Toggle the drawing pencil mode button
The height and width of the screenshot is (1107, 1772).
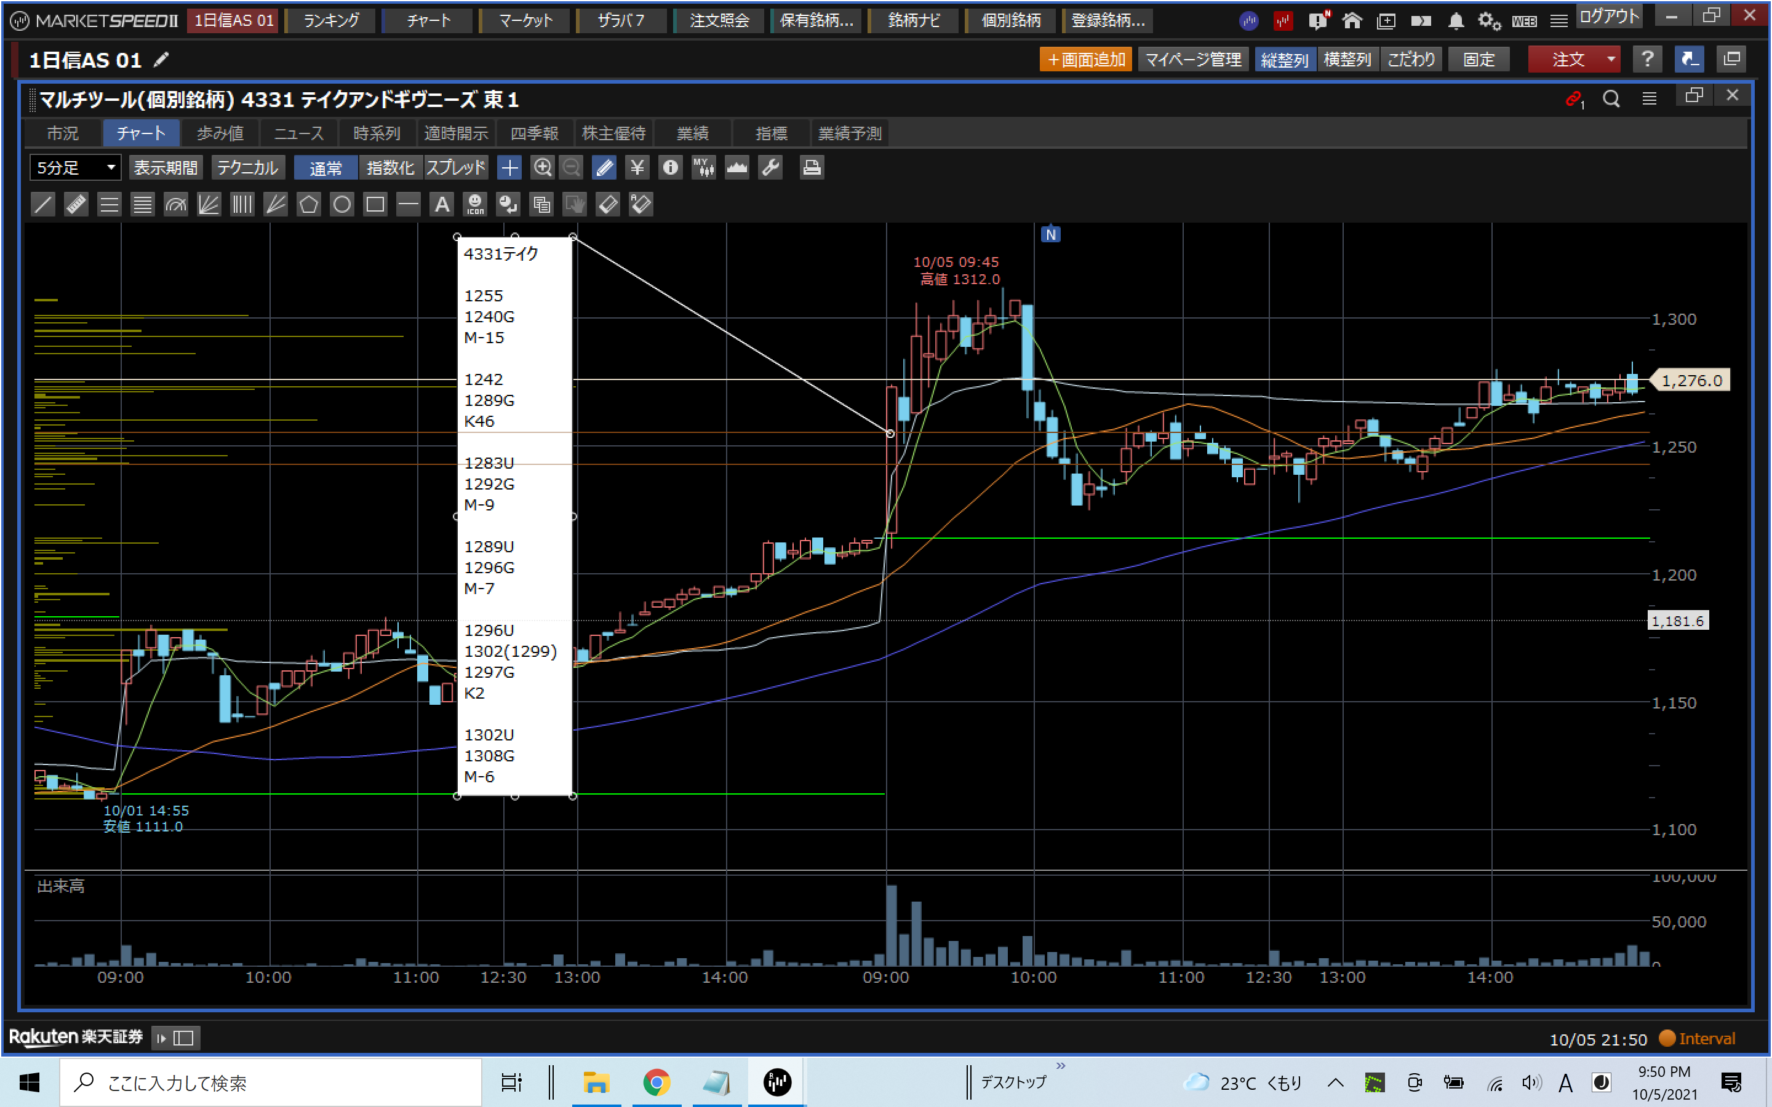(x=604, y=168)
